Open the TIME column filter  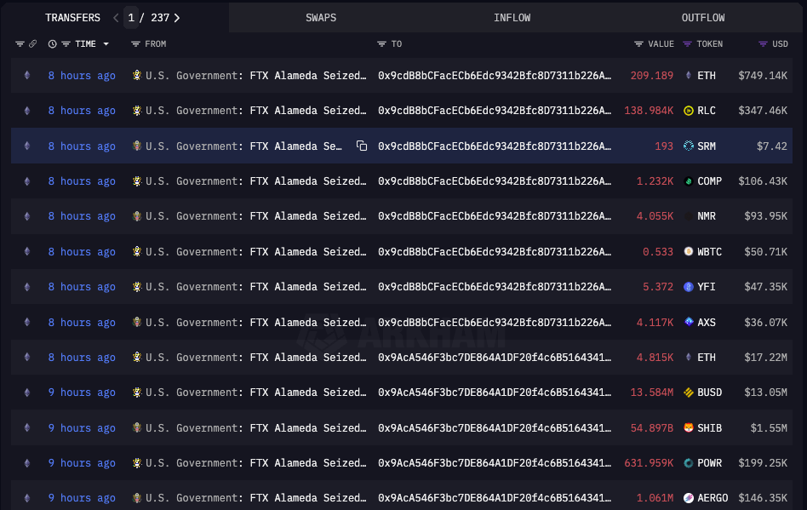[x=66, y=44]
